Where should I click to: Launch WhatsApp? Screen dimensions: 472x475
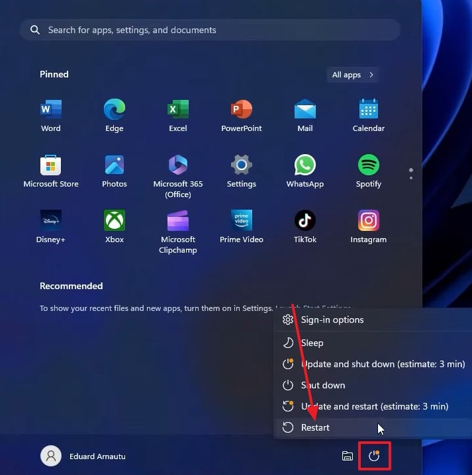point(305,171)
